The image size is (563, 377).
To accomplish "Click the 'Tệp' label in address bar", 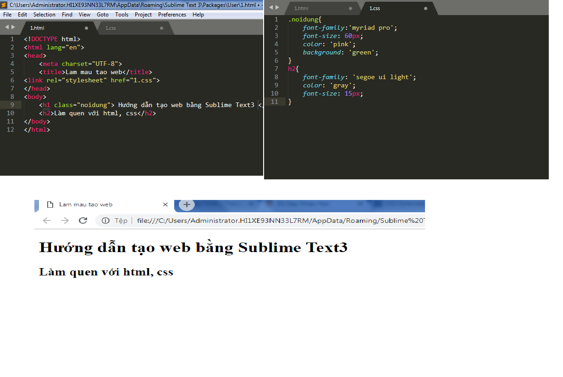I will click(x=121, y=221).
